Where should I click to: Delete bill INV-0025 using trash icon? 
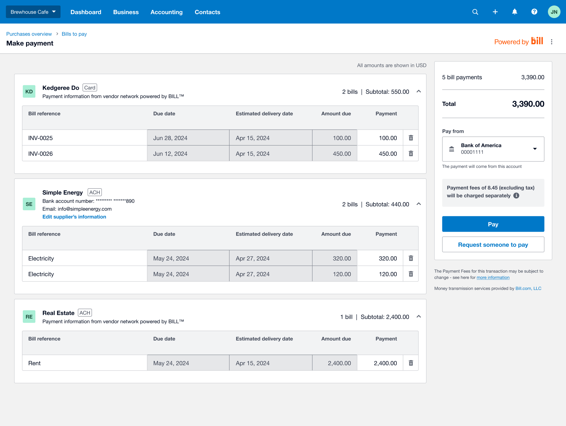coord(411,138)
